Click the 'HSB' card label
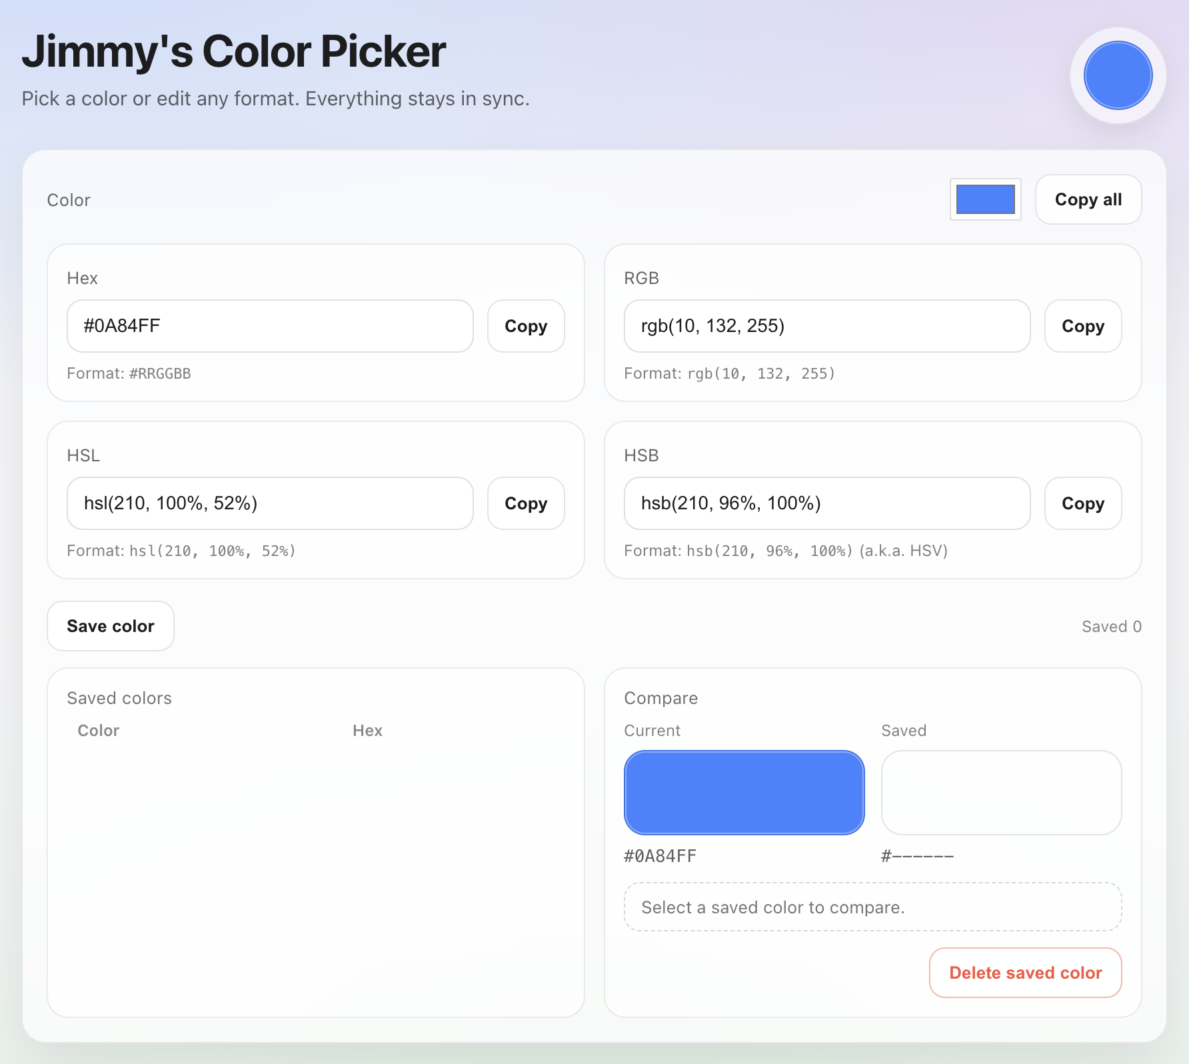Image resolution: width=1189 pixels, height=1064 pixels. [642, 455]
